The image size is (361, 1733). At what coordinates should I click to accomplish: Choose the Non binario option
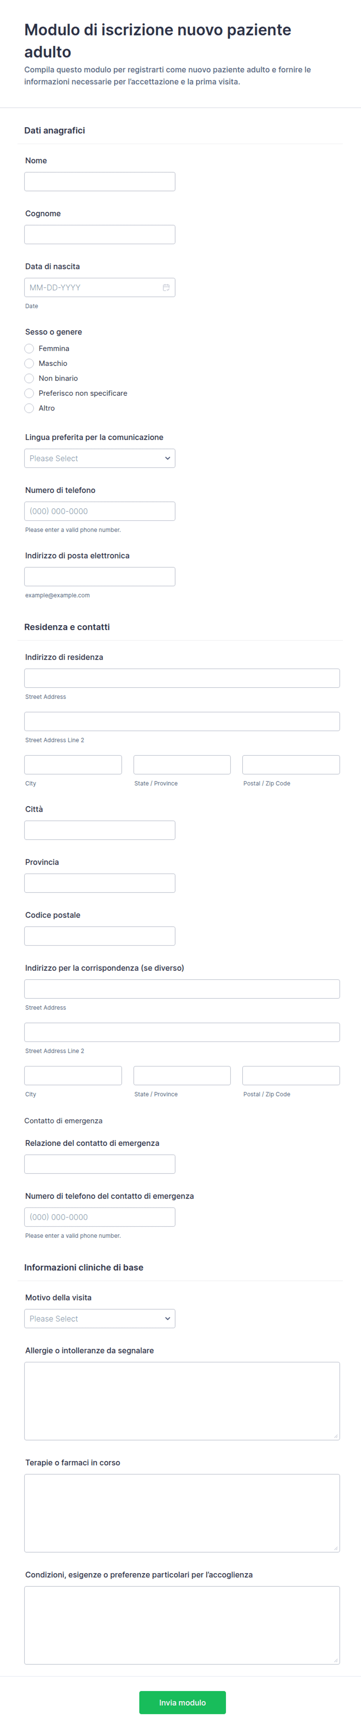point(29,378)
